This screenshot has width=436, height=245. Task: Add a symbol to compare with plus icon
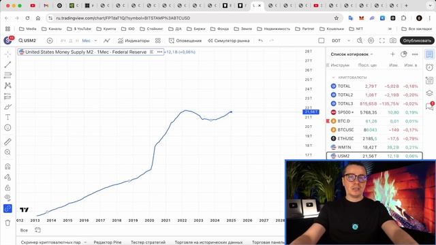point(50,41)
